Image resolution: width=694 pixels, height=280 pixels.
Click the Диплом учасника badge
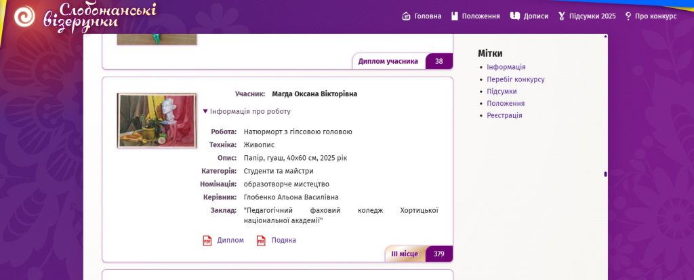tap(388, 61)
